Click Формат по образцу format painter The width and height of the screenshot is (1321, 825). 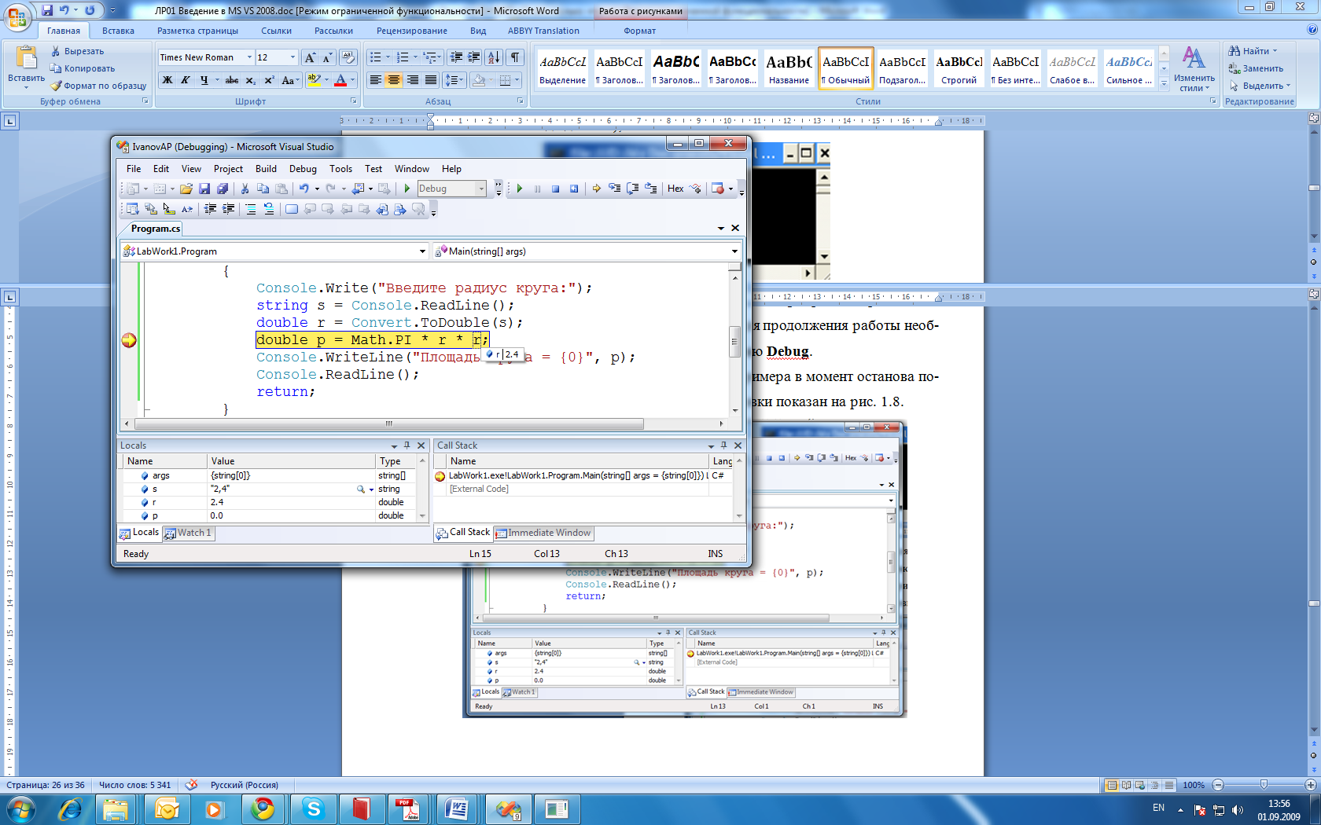coord(98,86)
